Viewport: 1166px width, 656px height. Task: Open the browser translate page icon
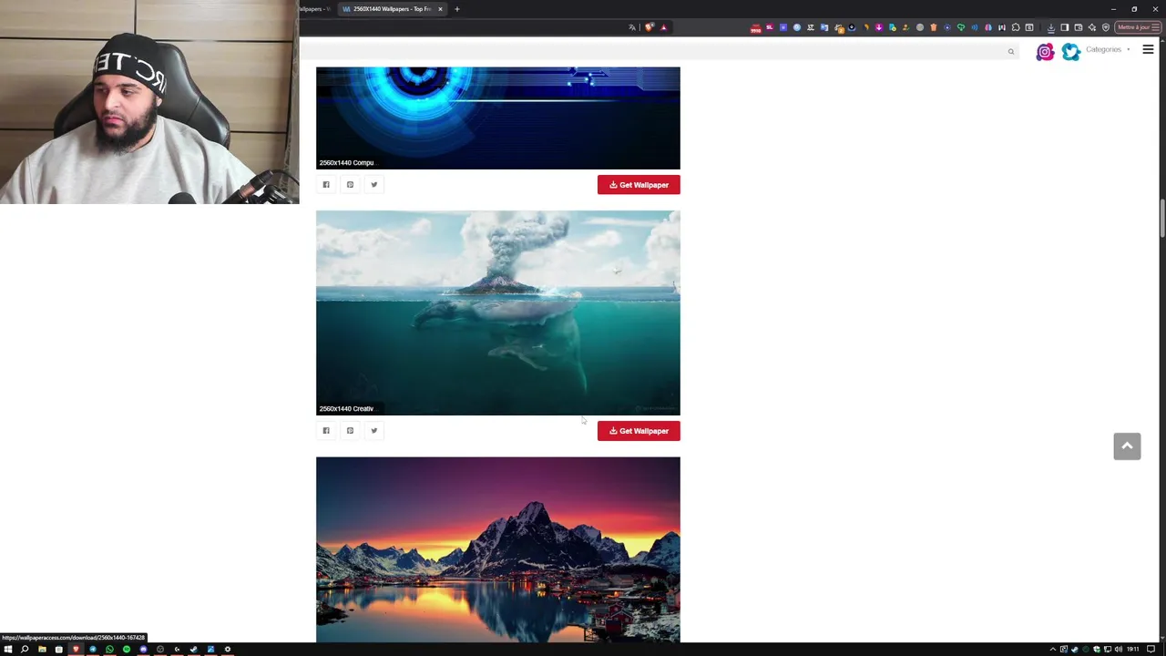pyautogui.click(x=632, y=27)
